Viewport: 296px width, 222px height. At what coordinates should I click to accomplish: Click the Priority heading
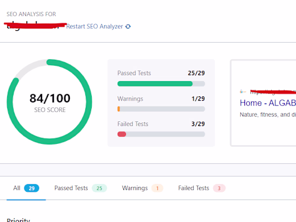point(18,220)
